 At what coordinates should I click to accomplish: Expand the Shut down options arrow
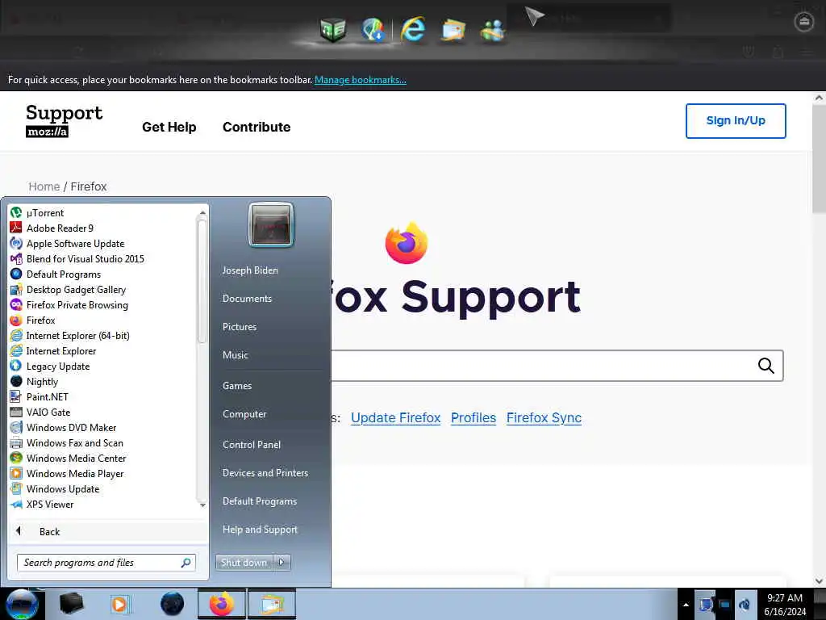coord(282,563)
